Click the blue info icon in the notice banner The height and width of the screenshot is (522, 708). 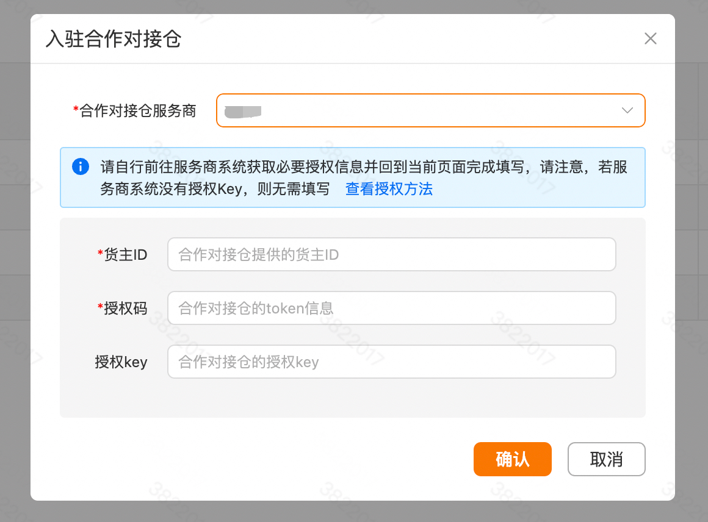coord(80,166)
